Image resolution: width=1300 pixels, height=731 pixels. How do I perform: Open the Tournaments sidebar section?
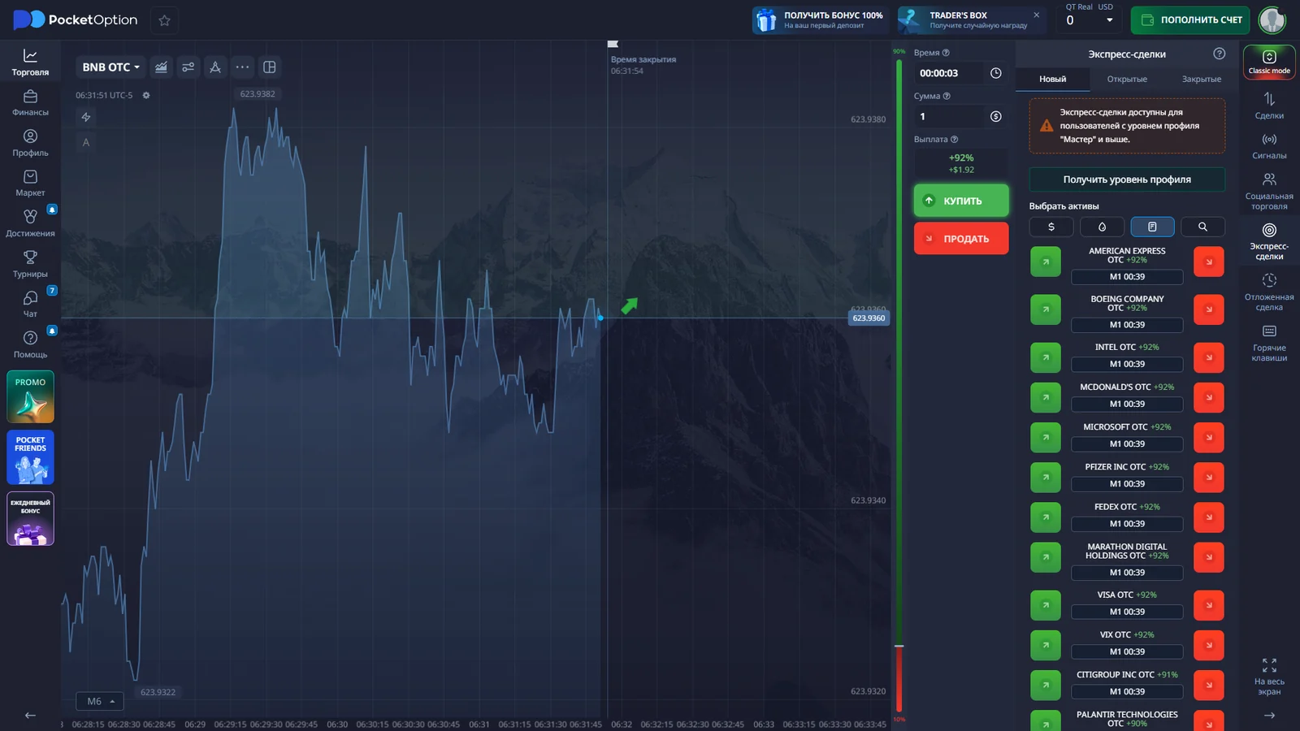(x=30, y=264)
